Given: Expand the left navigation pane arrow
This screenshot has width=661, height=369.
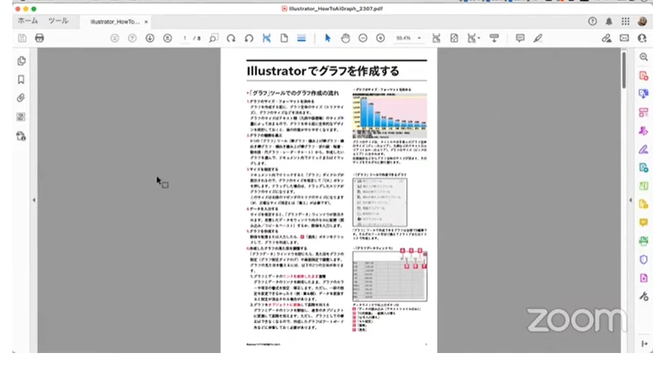Looking at the screenshot, I should [x=33, y=200].
